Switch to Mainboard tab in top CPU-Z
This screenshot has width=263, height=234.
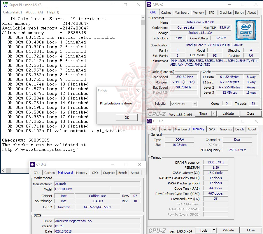pos(182,13)
